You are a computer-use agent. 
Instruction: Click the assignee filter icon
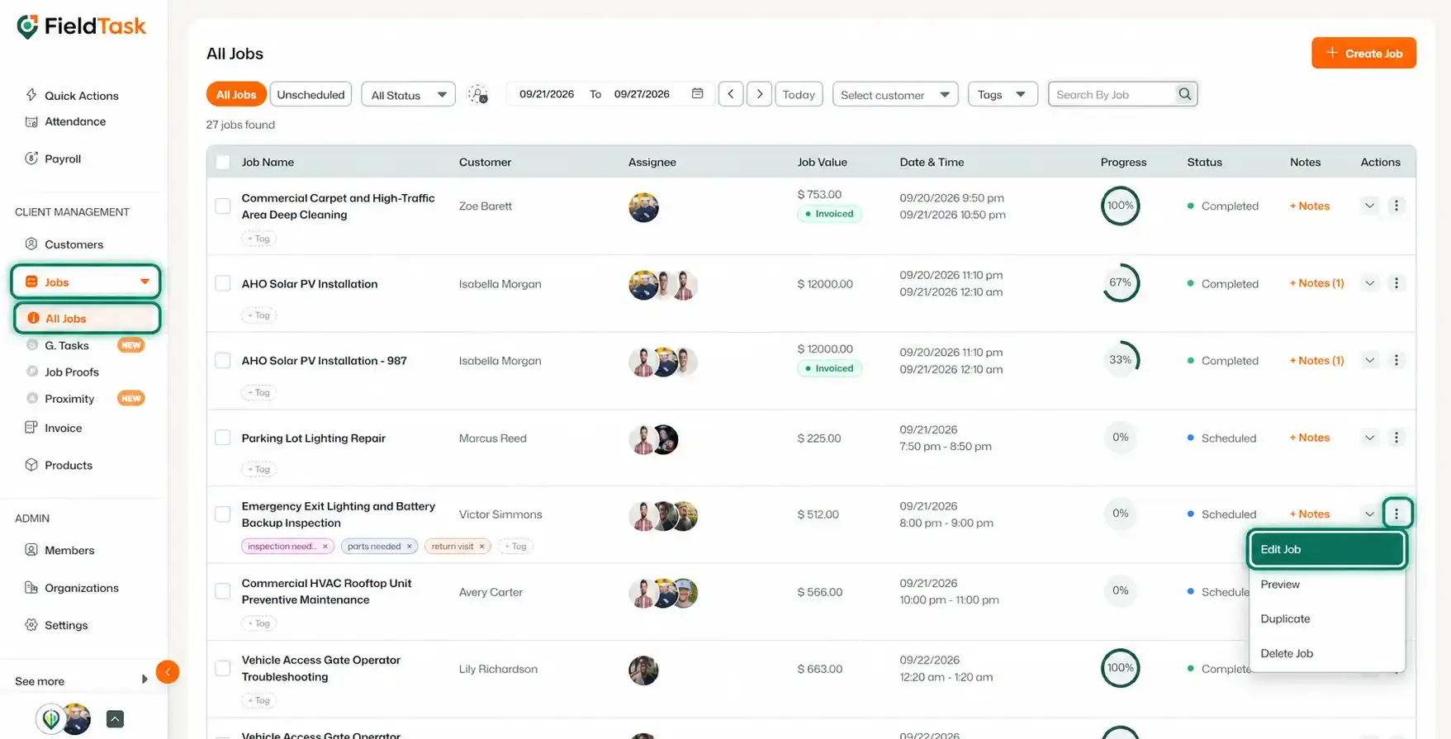(477, 94)
